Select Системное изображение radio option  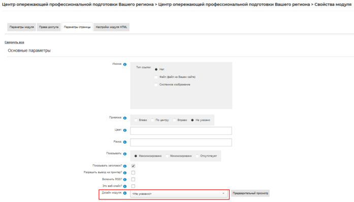coord(156,85)
